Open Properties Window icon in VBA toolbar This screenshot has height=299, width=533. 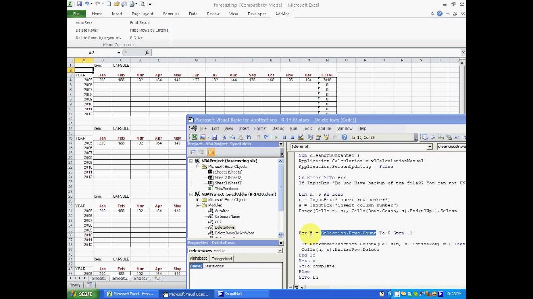319,137
